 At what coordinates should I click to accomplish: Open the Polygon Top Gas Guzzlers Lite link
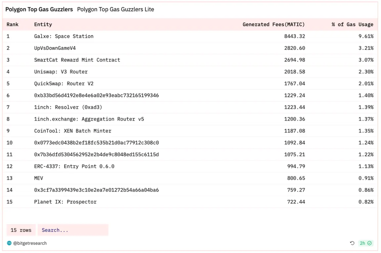(x=115, y=9)
